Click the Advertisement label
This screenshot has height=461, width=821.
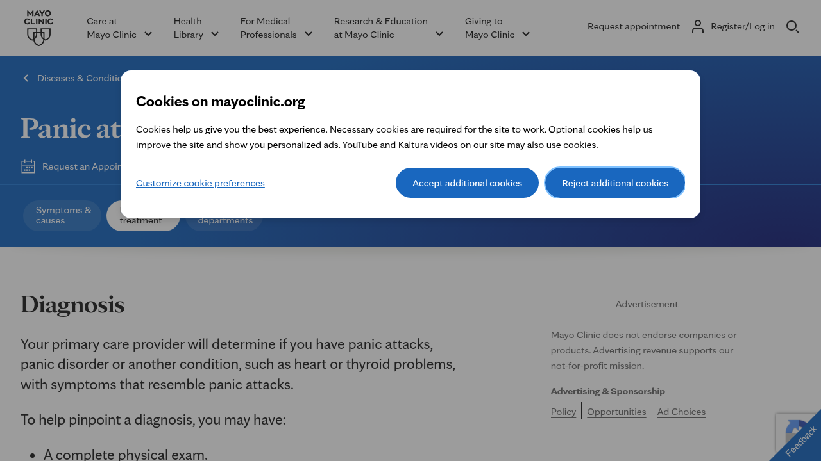point(647,304)
